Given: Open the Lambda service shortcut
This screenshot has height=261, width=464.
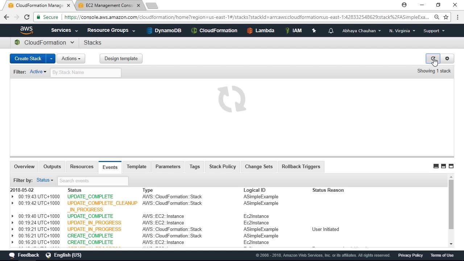Looking at the screenshot, I should tap(260, 30).
